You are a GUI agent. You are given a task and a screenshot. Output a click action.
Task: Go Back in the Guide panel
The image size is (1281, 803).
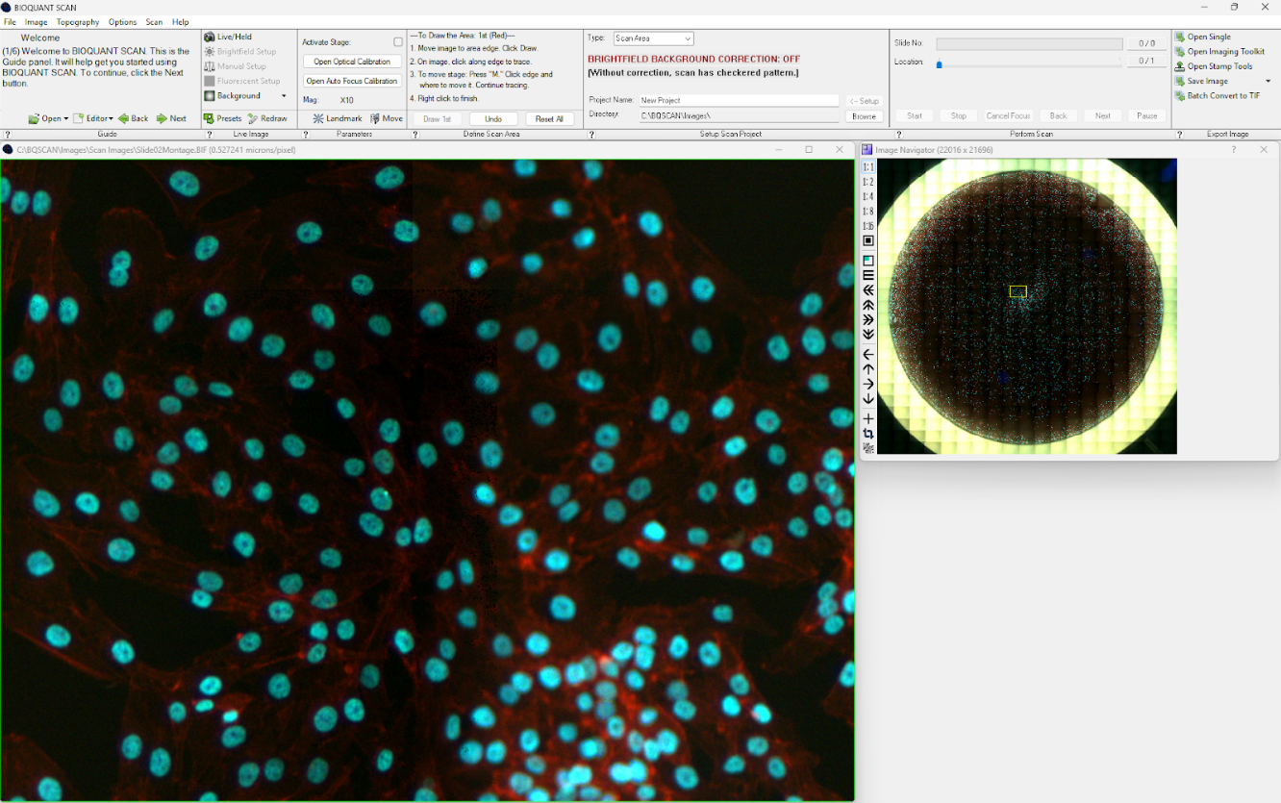pyautogui.click(x=133, y=118)
